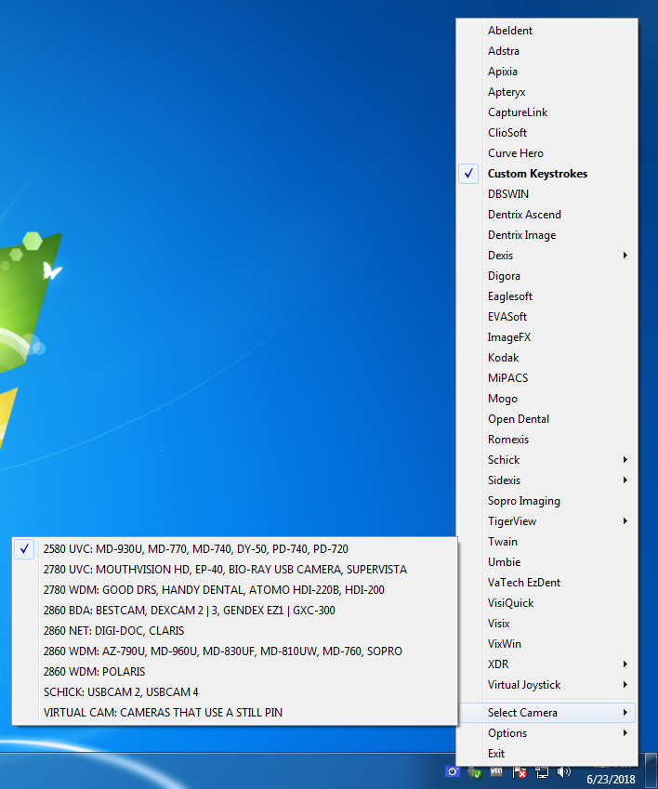The image size is (658, 789).
Task: Pick CaptureLink menu entry
Action: (546, 112)
